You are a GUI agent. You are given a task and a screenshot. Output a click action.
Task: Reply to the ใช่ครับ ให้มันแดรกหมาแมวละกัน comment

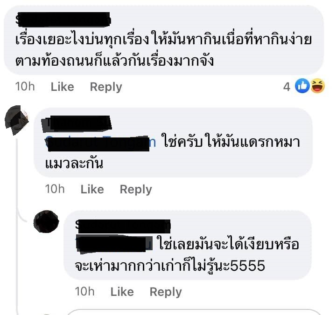click(x=136, y=190)
